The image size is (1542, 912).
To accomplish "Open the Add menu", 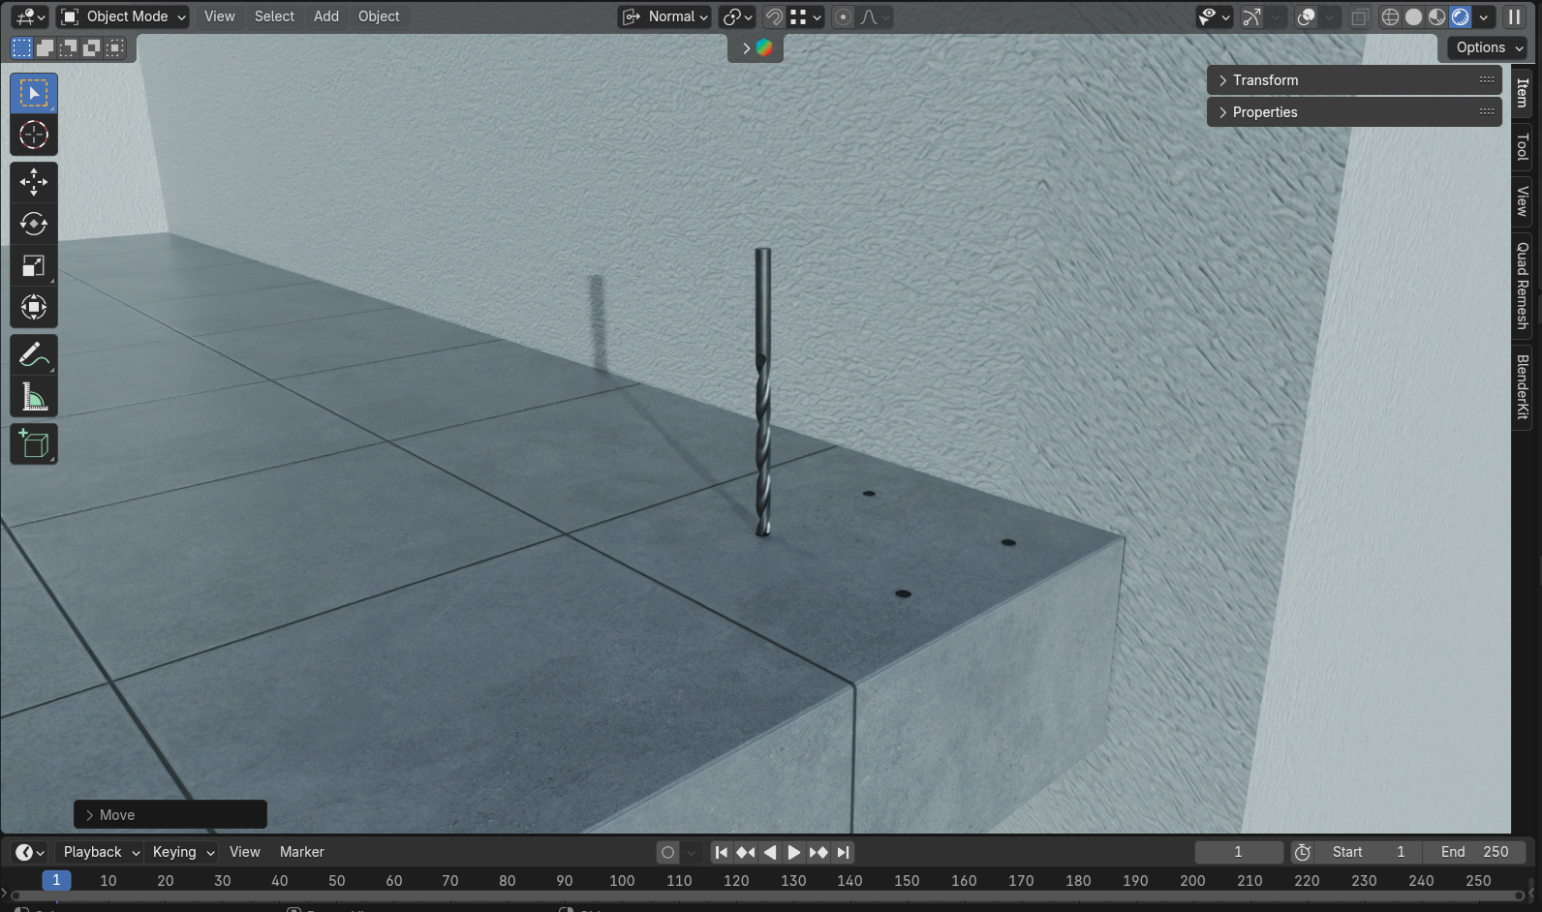I will (x=326, y=16).
